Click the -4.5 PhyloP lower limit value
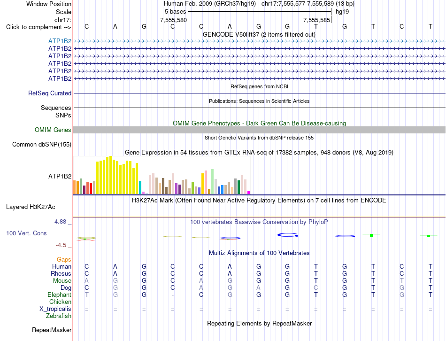The height and width of the screenshot is (341, 446). [x=61, y=245]
